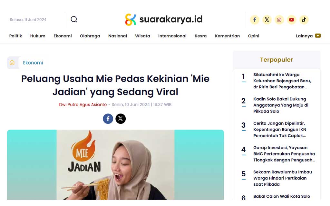Open the search magnifier icon
This screenshot has width=330, height=206.
tap(74, 19)
